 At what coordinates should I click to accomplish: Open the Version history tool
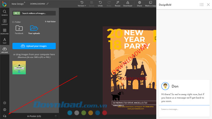tap(82, 4)
